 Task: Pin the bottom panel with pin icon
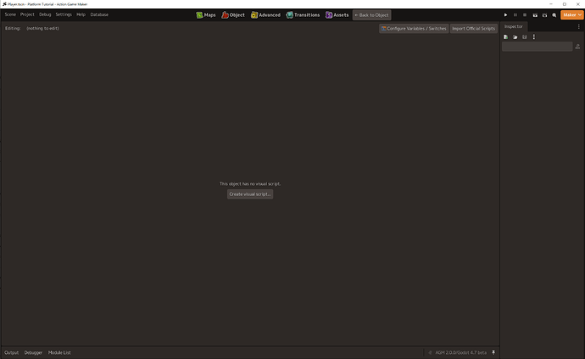coord(493,353)
